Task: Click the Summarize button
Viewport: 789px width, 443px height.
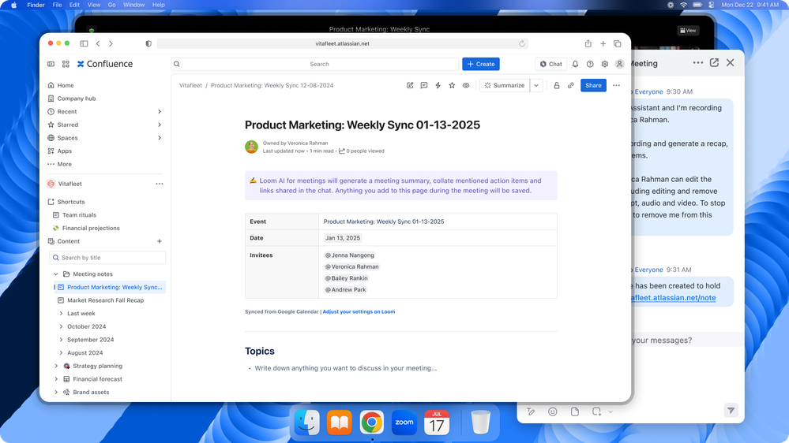Action: tap(505, 85)
